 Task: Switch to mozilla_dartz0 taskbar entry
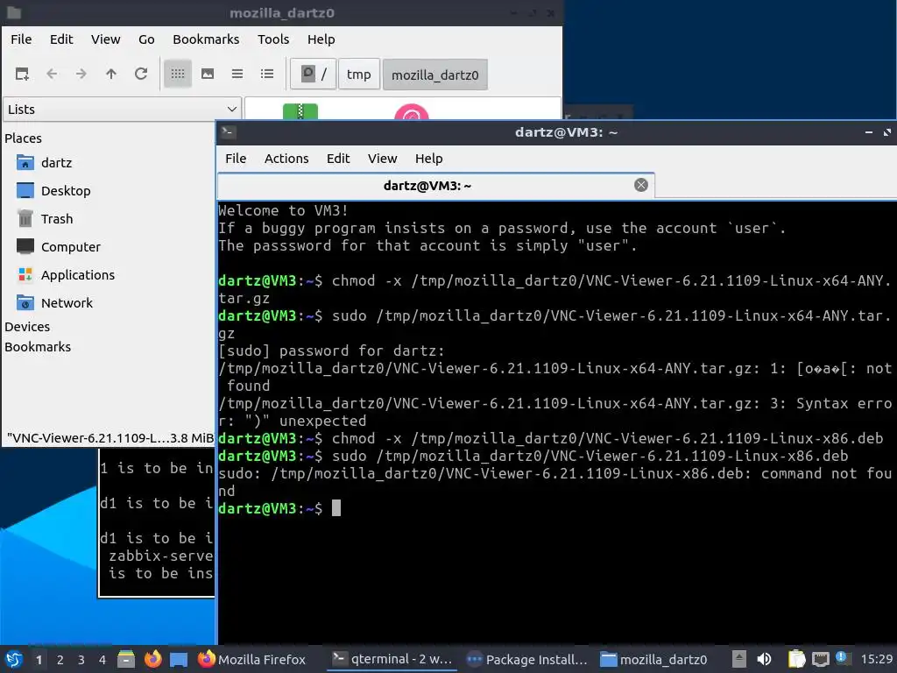[653, 660]
